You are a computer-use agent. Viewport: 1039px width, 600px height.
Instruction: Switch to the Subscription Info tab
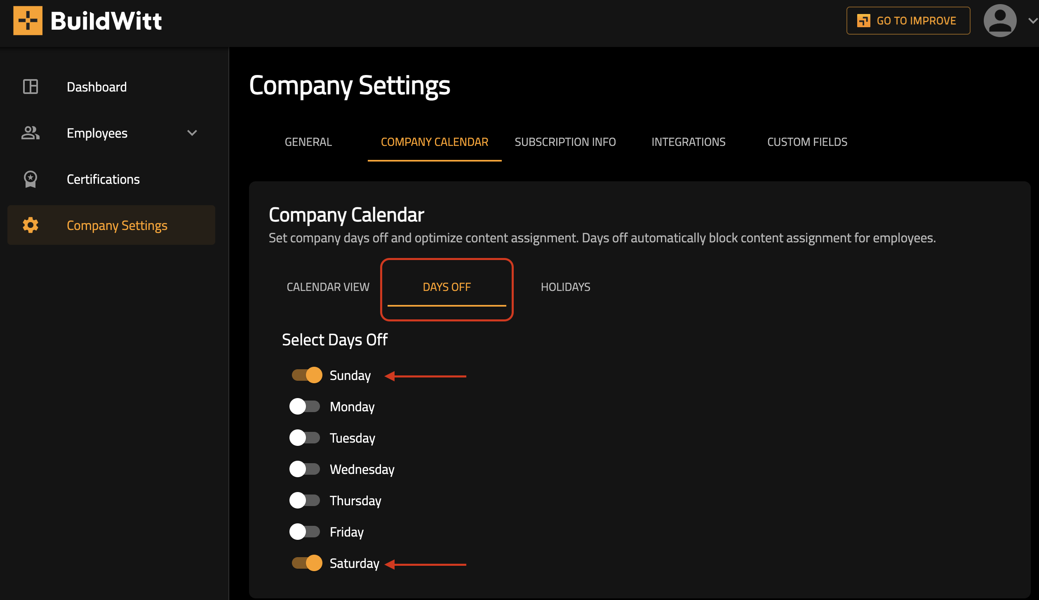[x=565, y=142]
